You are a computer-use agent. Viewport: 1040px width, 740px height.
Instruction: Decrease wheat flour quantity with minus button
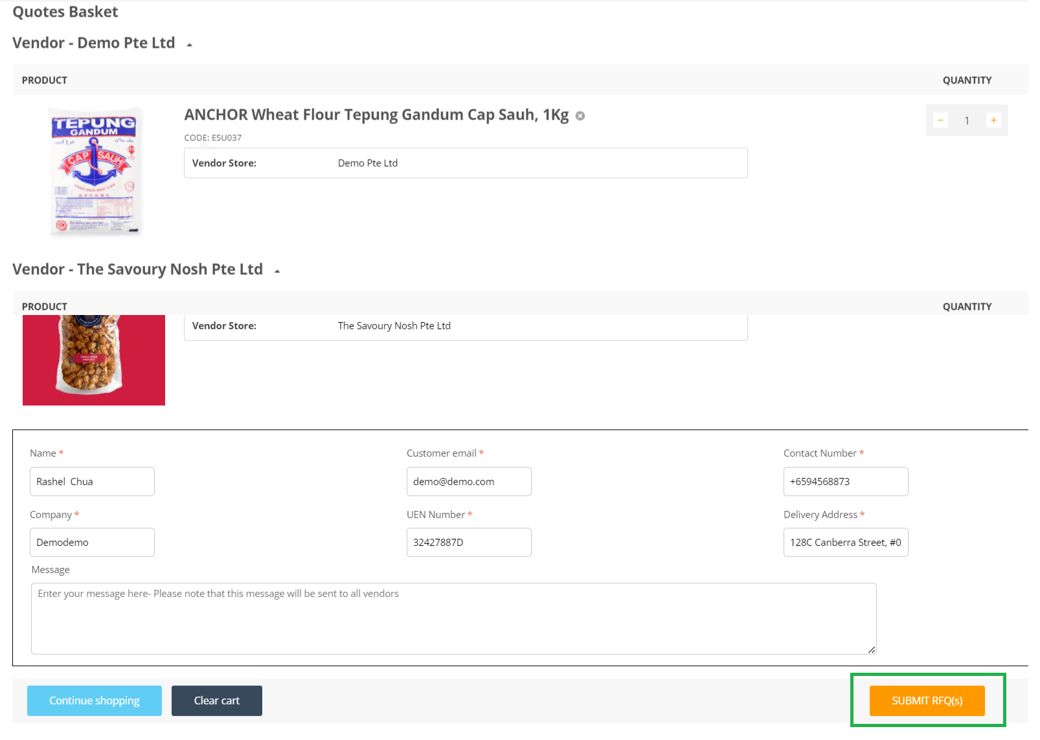pos(940,120)
